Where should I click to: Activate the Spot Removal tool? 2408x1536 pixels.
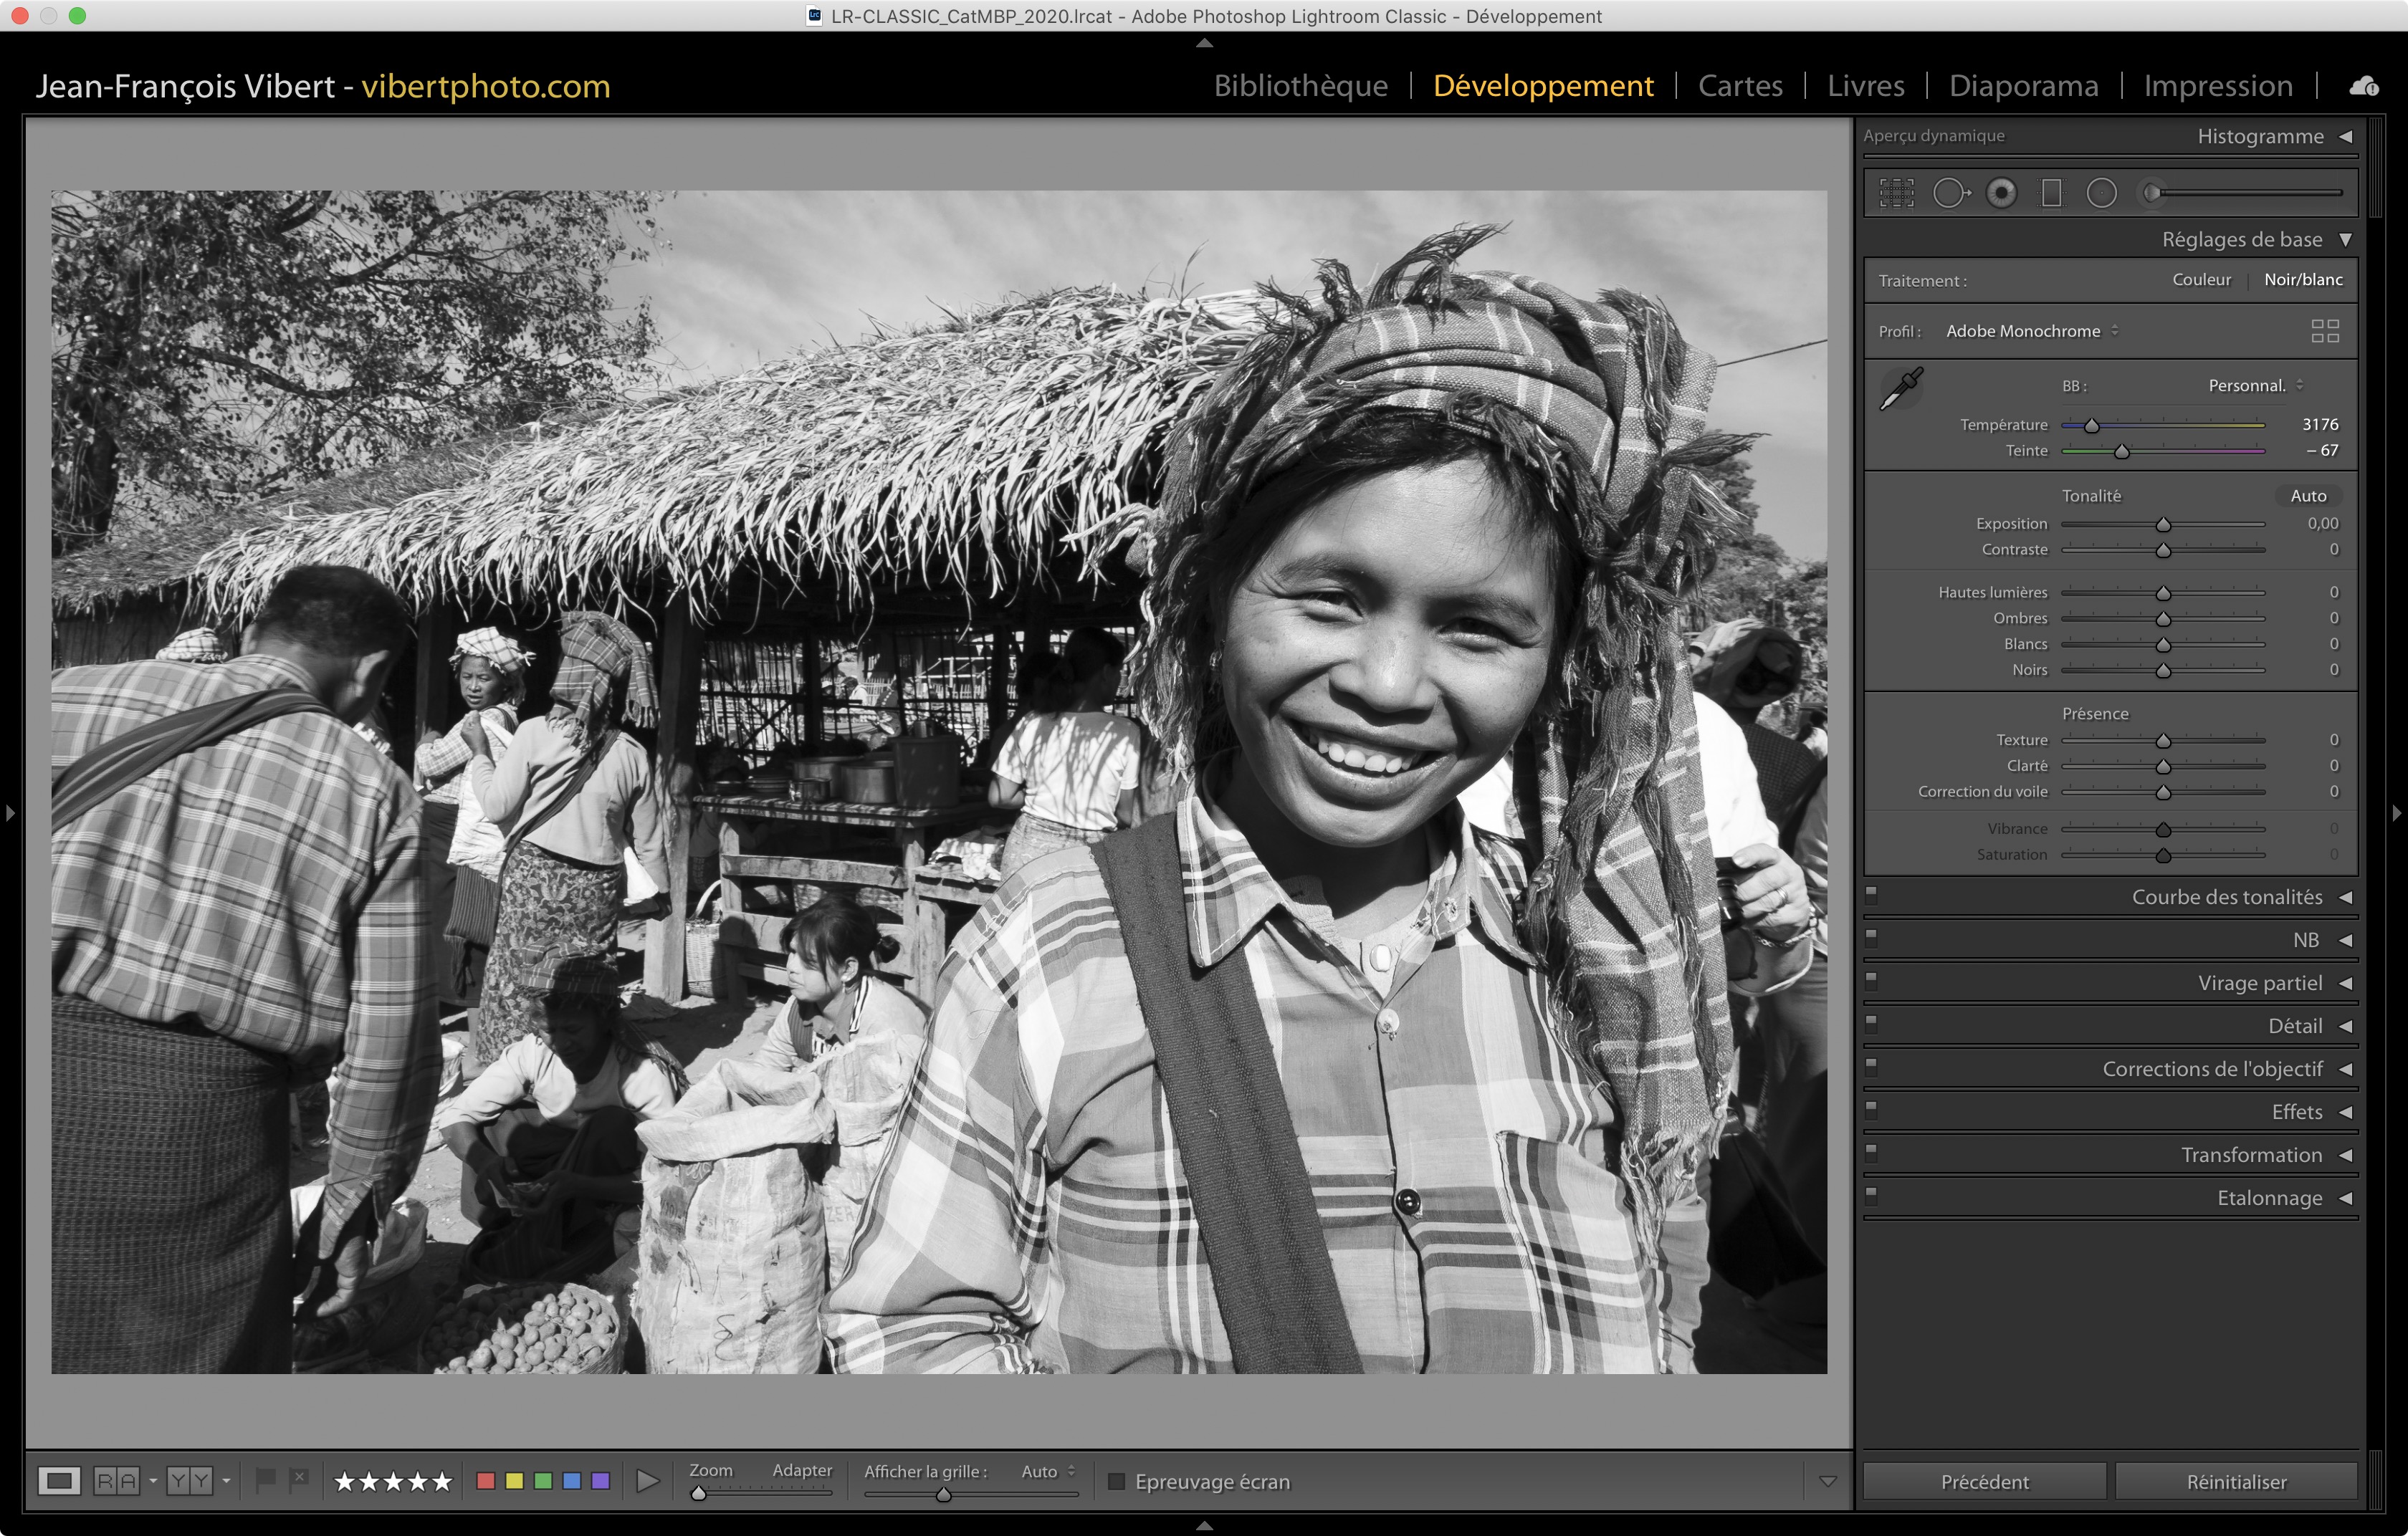pos(1950,193)
